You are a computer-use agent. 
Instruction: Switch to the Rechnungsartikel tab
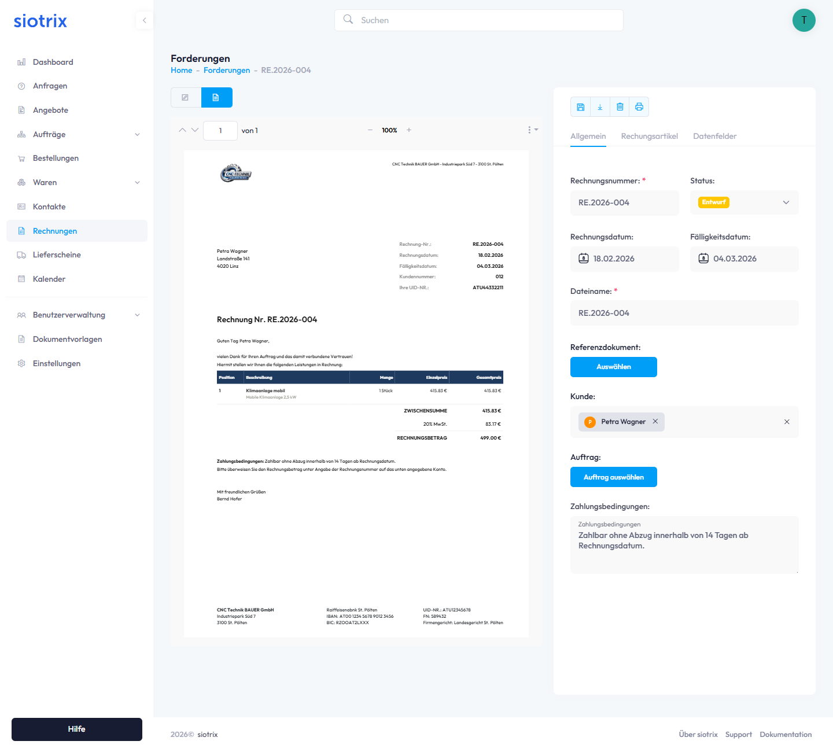649,137
